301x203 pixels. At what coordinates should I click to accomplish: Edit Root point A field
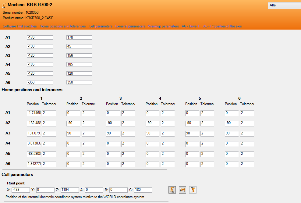click(94, 190)
